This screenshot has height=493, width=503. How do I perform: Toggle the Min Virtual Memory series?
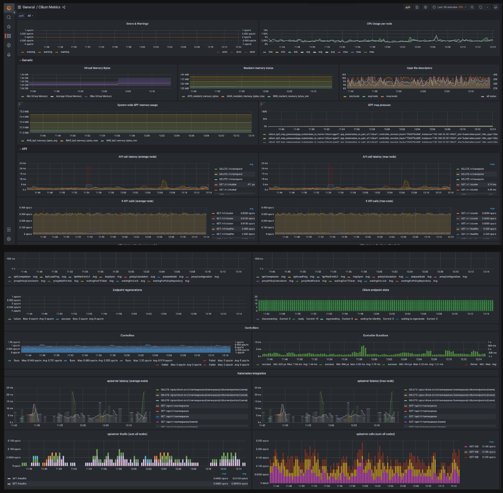click(37, 96)
